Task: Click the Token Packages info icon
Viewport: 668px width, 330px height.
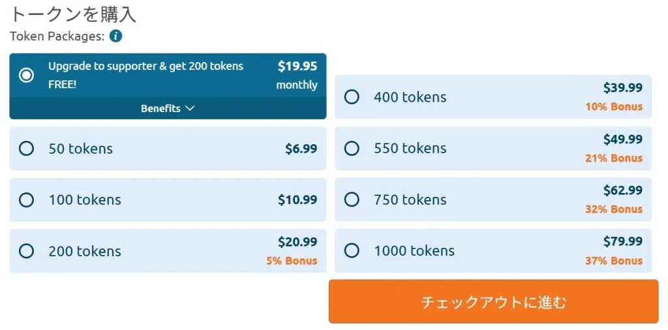Action: [116, 36]
